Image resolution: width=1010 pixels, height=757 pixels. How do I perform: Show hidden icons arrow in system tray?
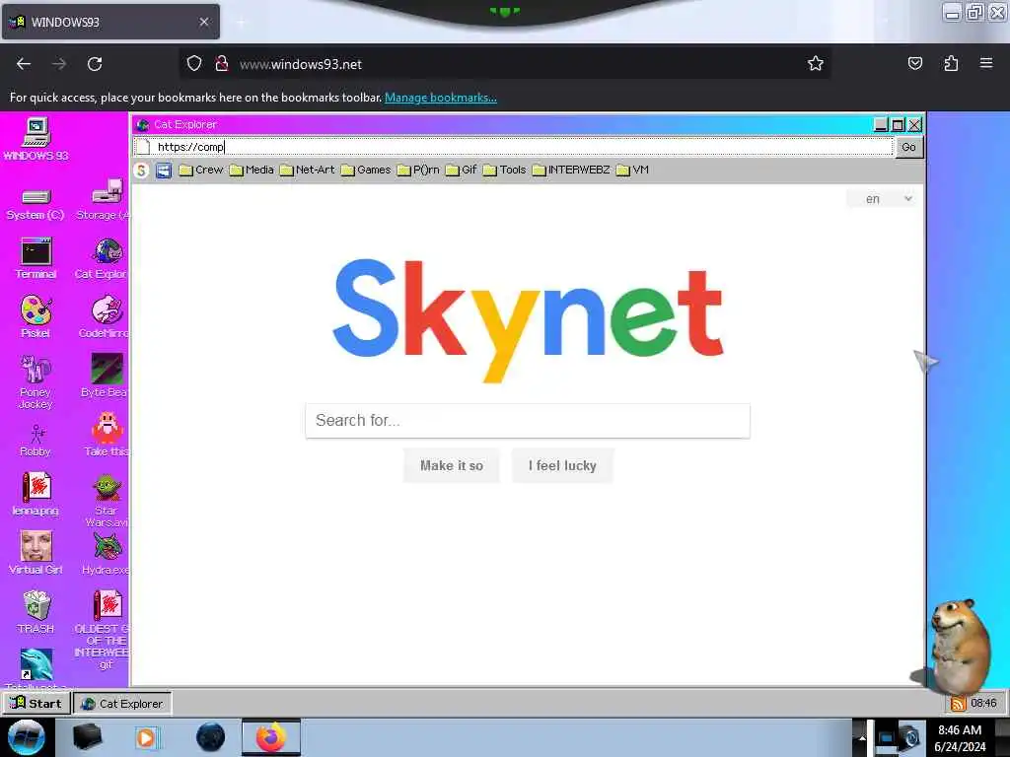point(861,737)
